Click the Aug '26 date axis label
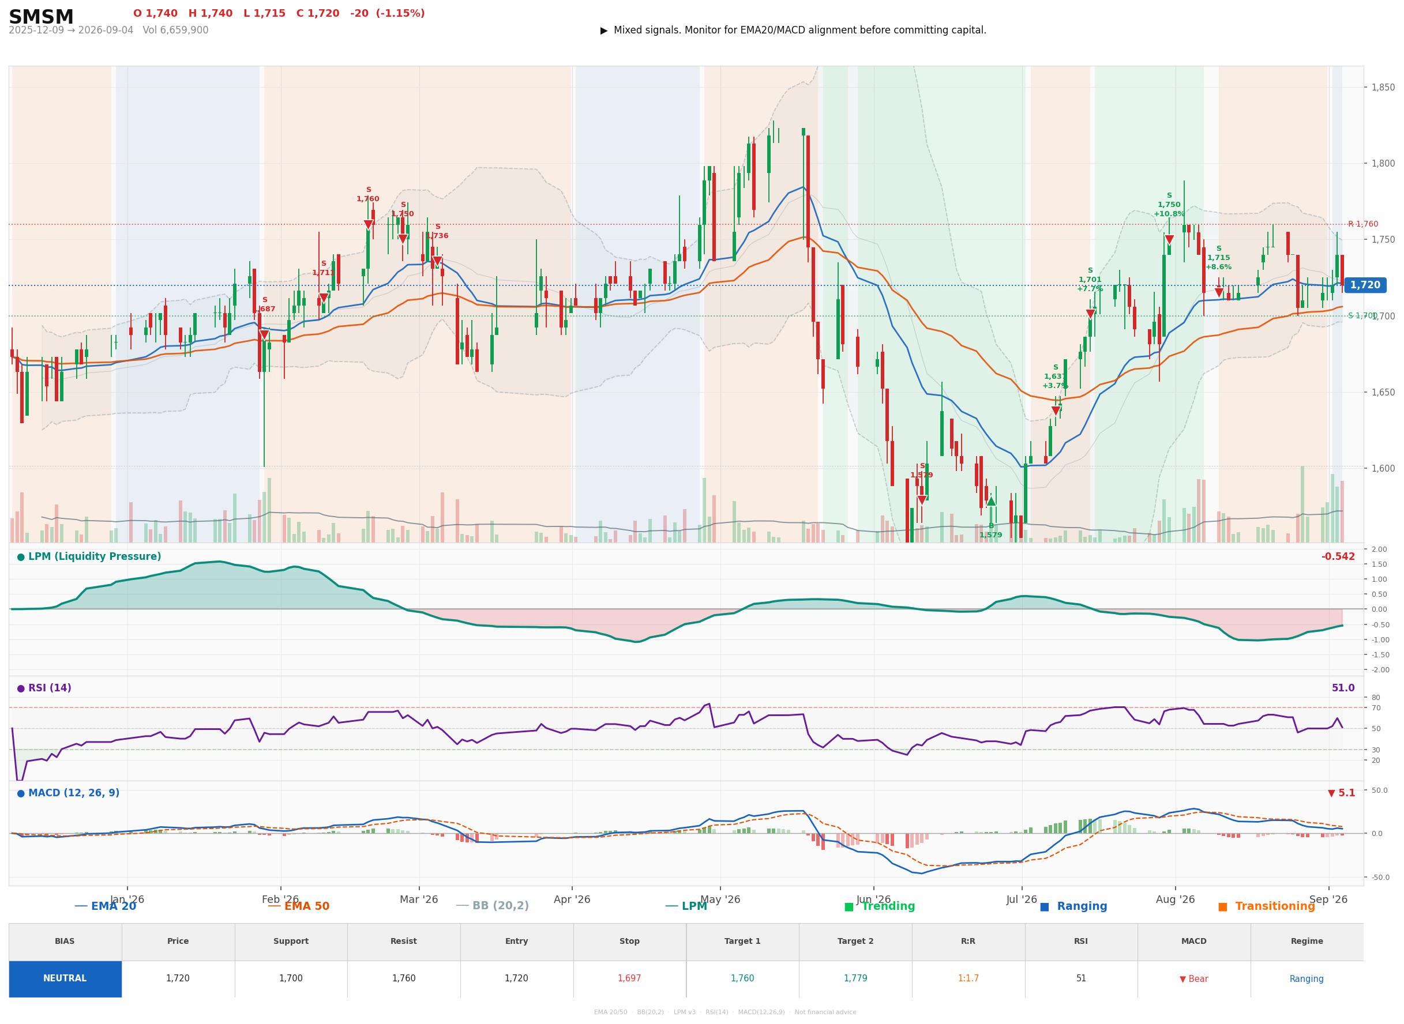Viewport: 1404px width, 1024px height. 1175,899
